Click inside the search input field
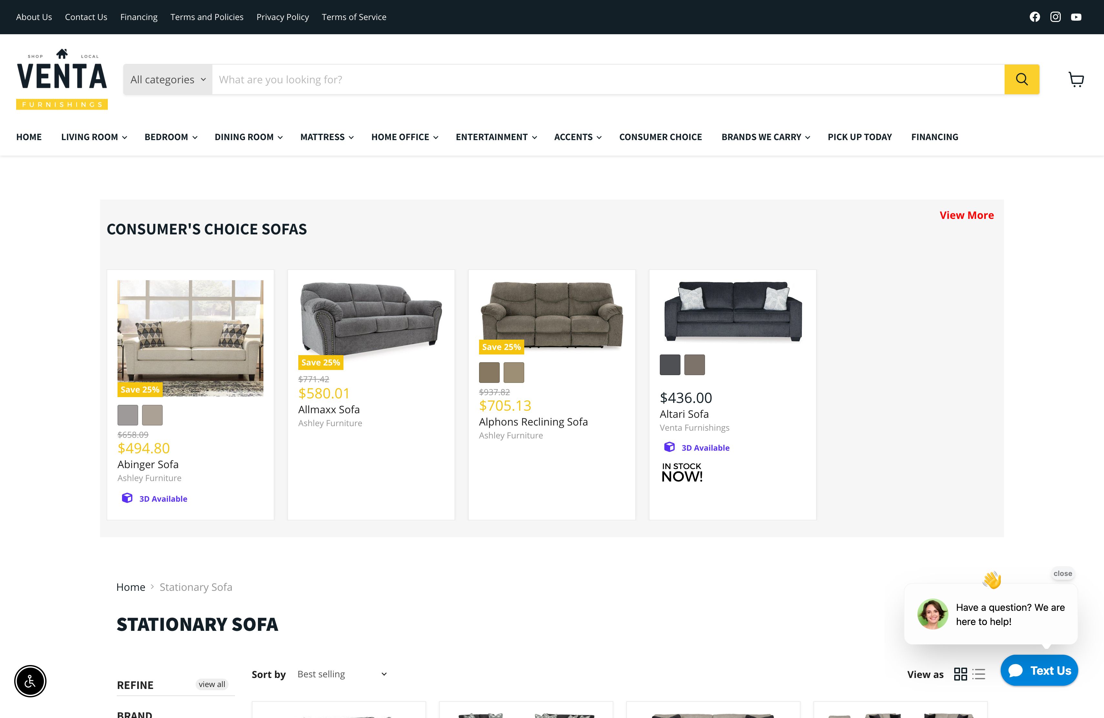The height and width of the screenshot is (718, 1104). tap(464, 79)
